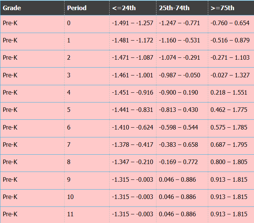Screen dimensions: 254x223
Task: Click the 0.800 – 1.805 cell
Action: 229,162
